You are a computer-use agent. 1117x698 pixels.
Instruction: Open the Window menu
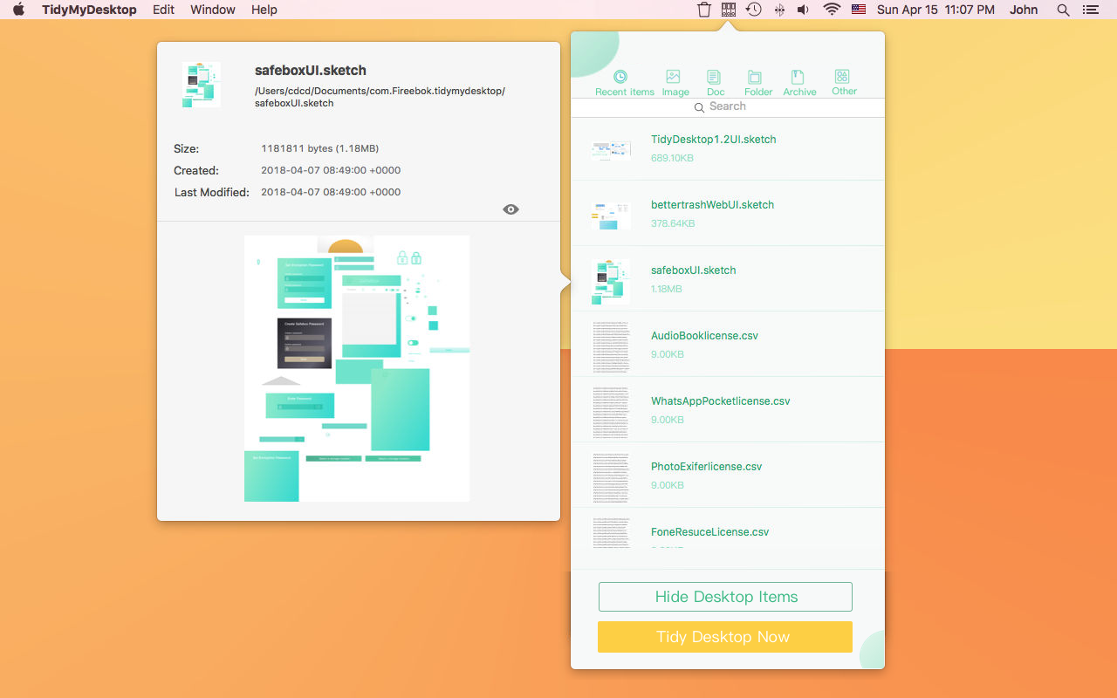[213, 10]
